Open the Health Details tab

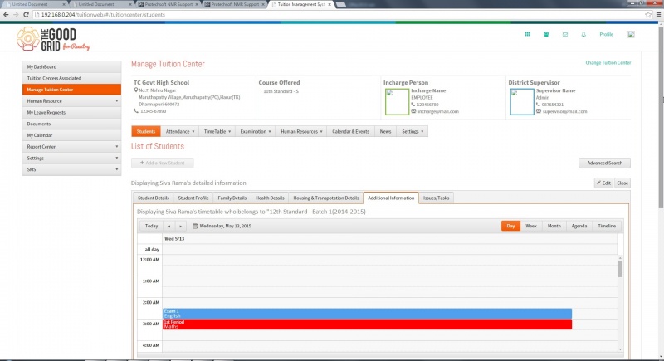[x=270, y=198]
